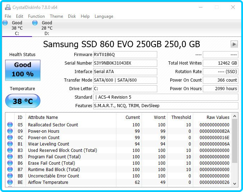Click the Power On Hours value 2090 hours
This screenshot has width=243, height=192.
221,89
